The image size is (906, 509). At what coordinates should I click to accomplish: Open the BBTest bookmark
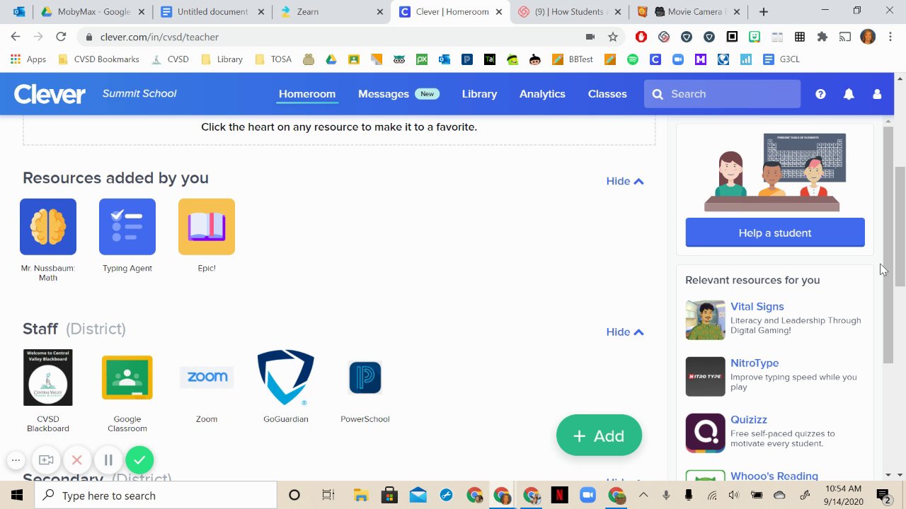pyautogui.click(x=572, y=59)
